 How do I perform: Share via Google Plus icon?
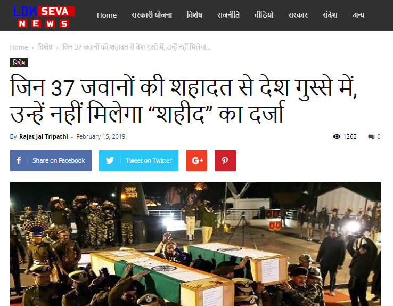coord(196,160)
